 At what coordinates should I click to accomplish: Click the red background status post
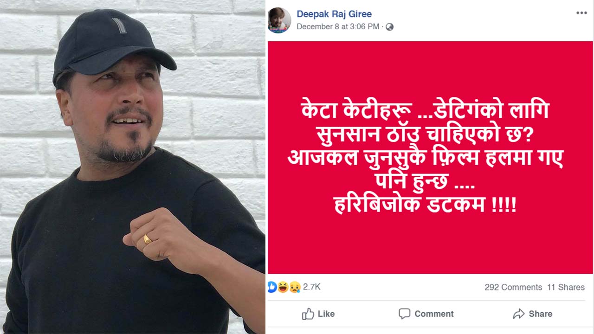(430, 157)
